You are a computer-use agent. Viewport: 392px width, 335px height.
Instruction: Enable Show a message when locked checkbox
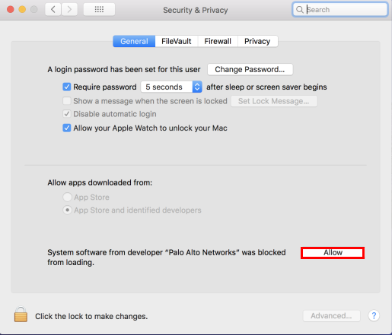point(67,101)
